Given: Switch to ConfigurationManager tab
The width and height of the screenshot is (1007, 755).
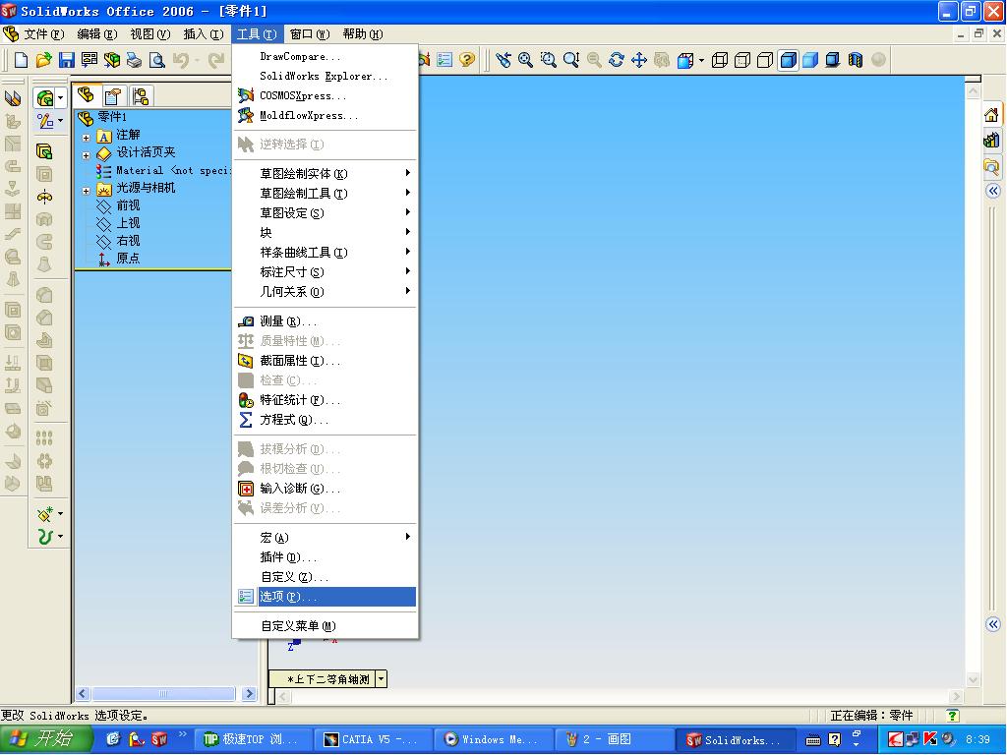Looking at the screenshot, I should [x=140, y=97].
